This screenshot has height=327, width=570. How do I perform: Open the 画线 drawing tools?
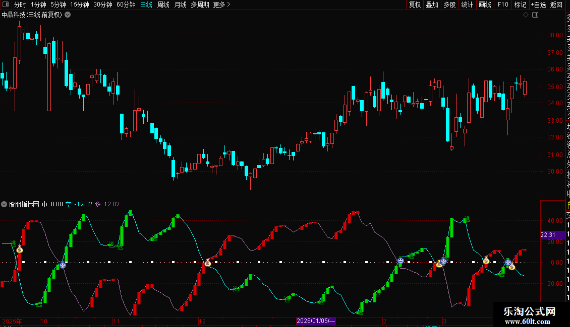485,5
